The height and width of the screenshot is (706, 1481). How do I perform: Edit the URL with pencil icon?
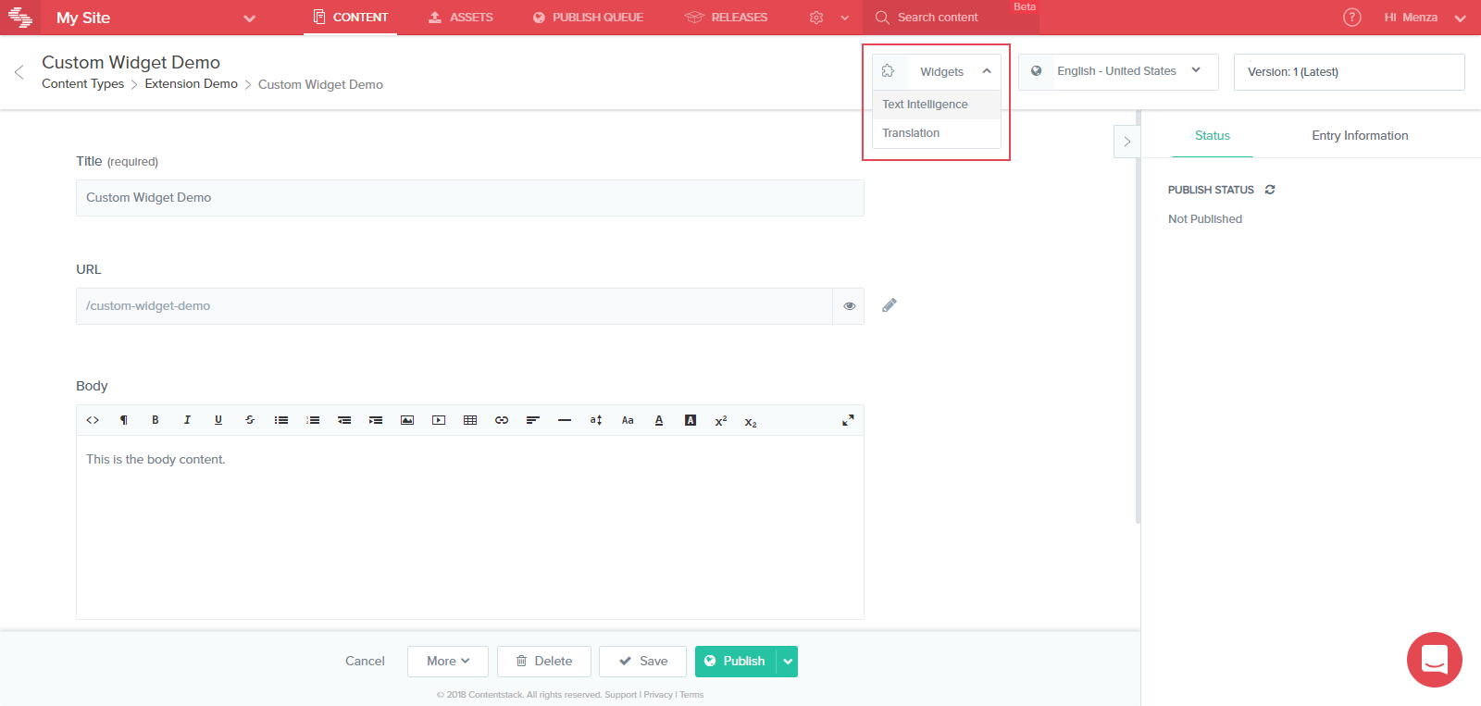pyautogui.click(x=890, y=305)
